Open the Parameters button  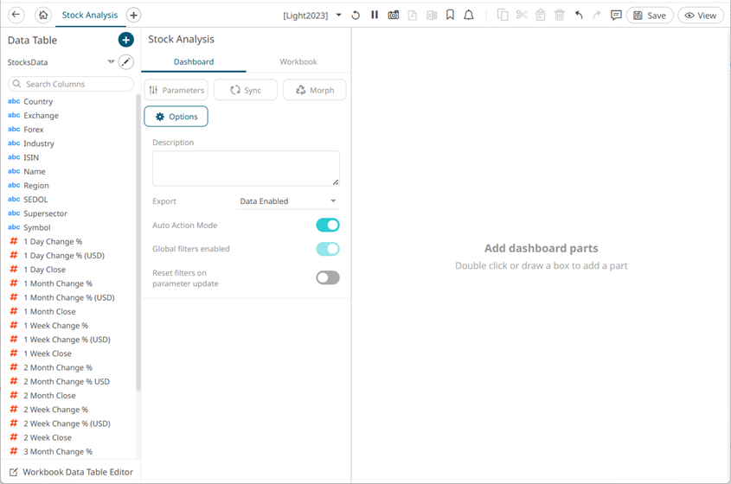tap(176, 90)
